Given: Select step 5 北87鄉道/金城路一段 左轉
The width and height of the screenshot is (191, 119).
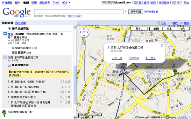Looking at the screenshot, I should (x=39, y=104).
